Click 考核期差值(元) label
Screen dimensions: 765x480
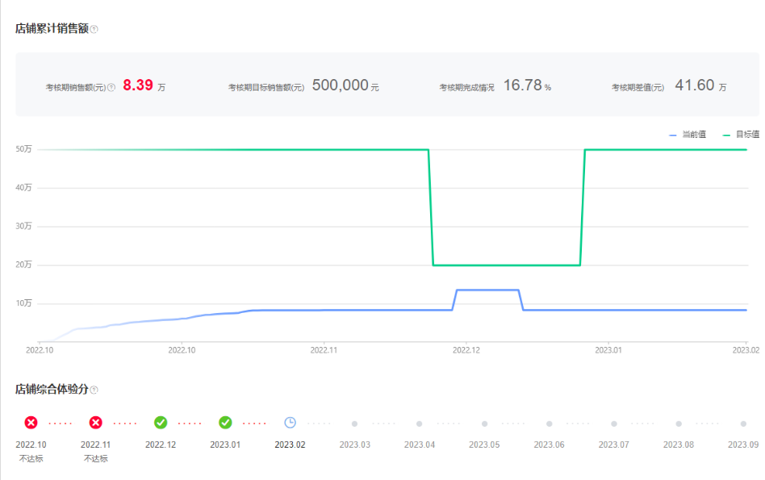(638, 88)
